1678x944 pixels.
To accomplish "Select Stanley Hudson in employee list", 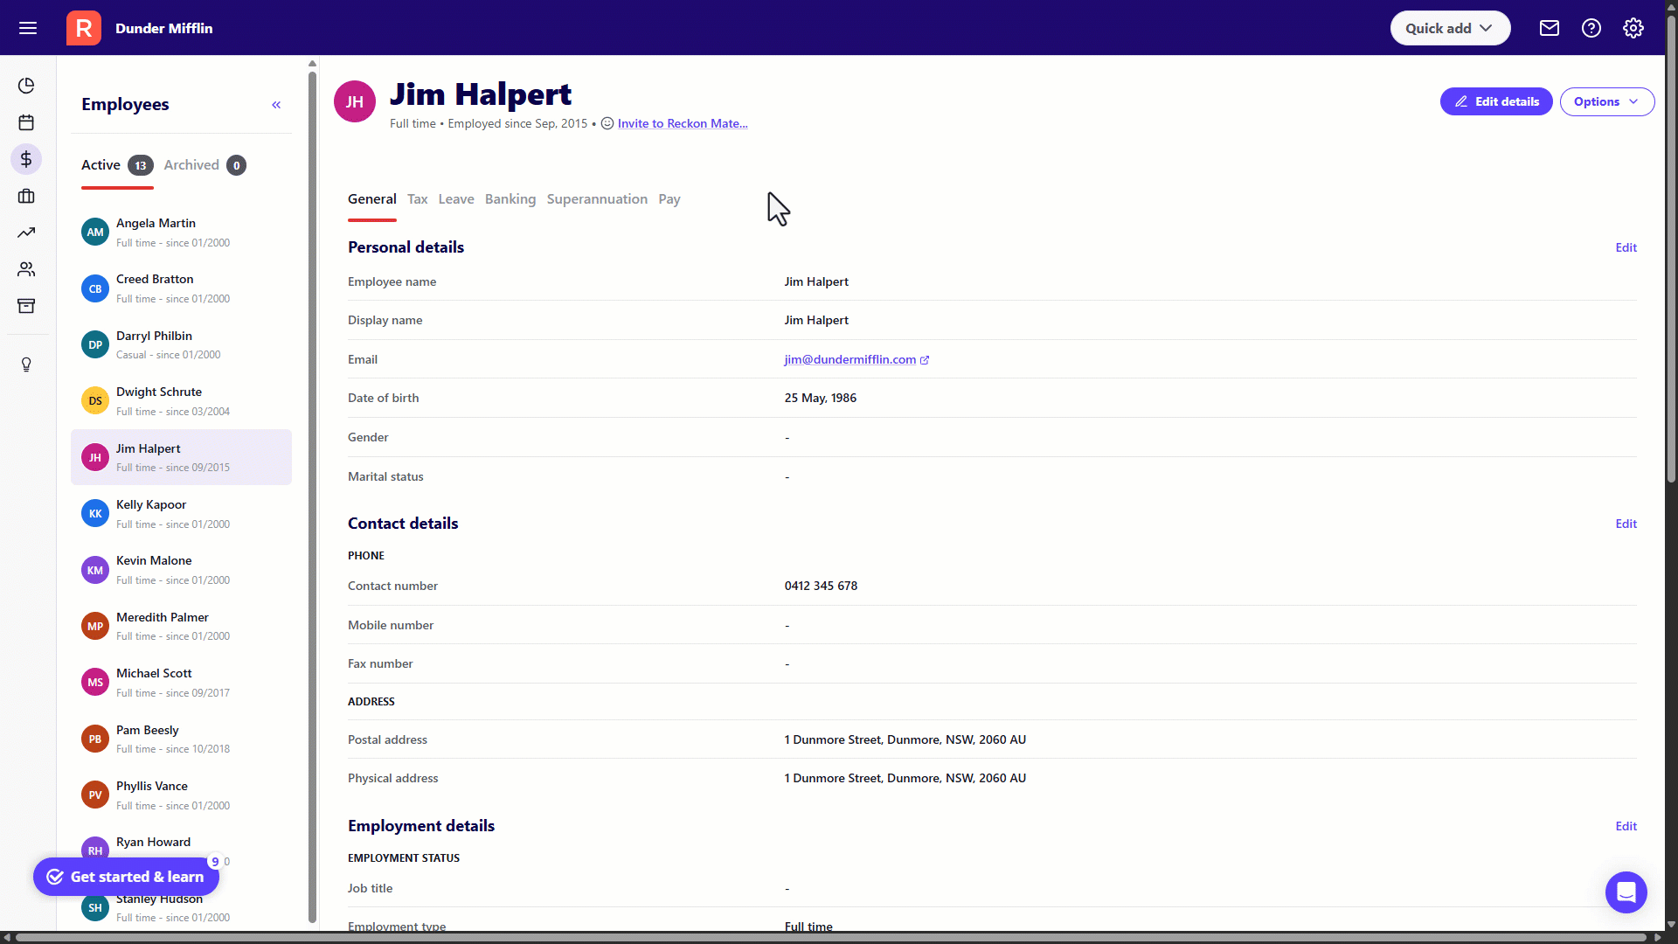I will [181, 909].
